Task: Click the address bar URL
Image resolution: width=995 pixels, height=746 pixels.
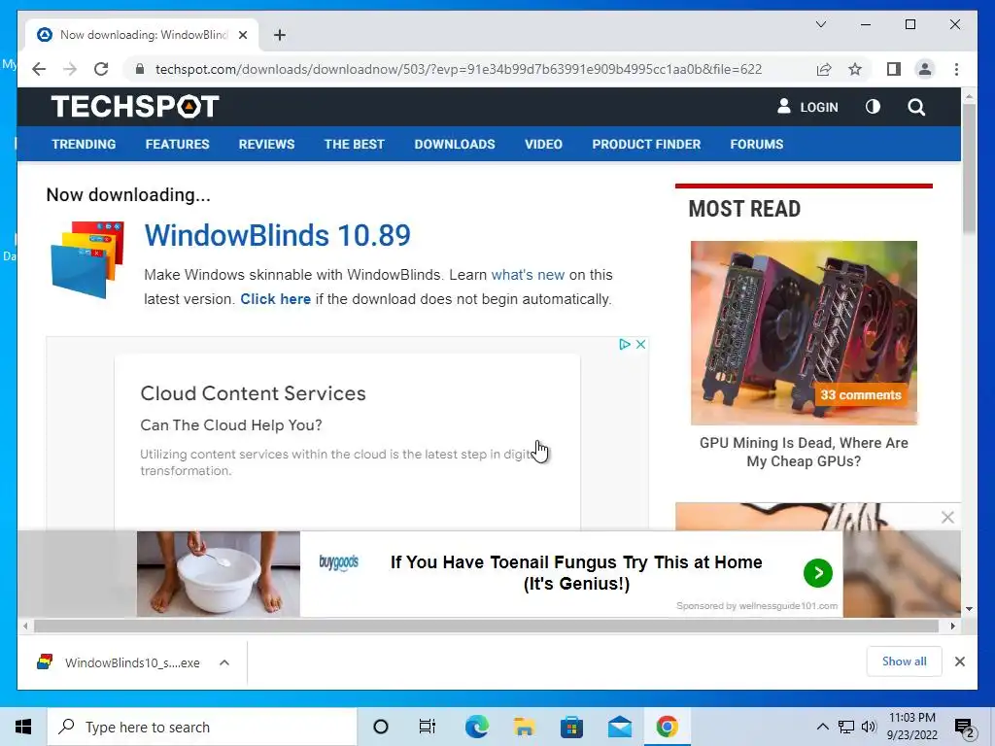Action: click(x=459, y=69)
